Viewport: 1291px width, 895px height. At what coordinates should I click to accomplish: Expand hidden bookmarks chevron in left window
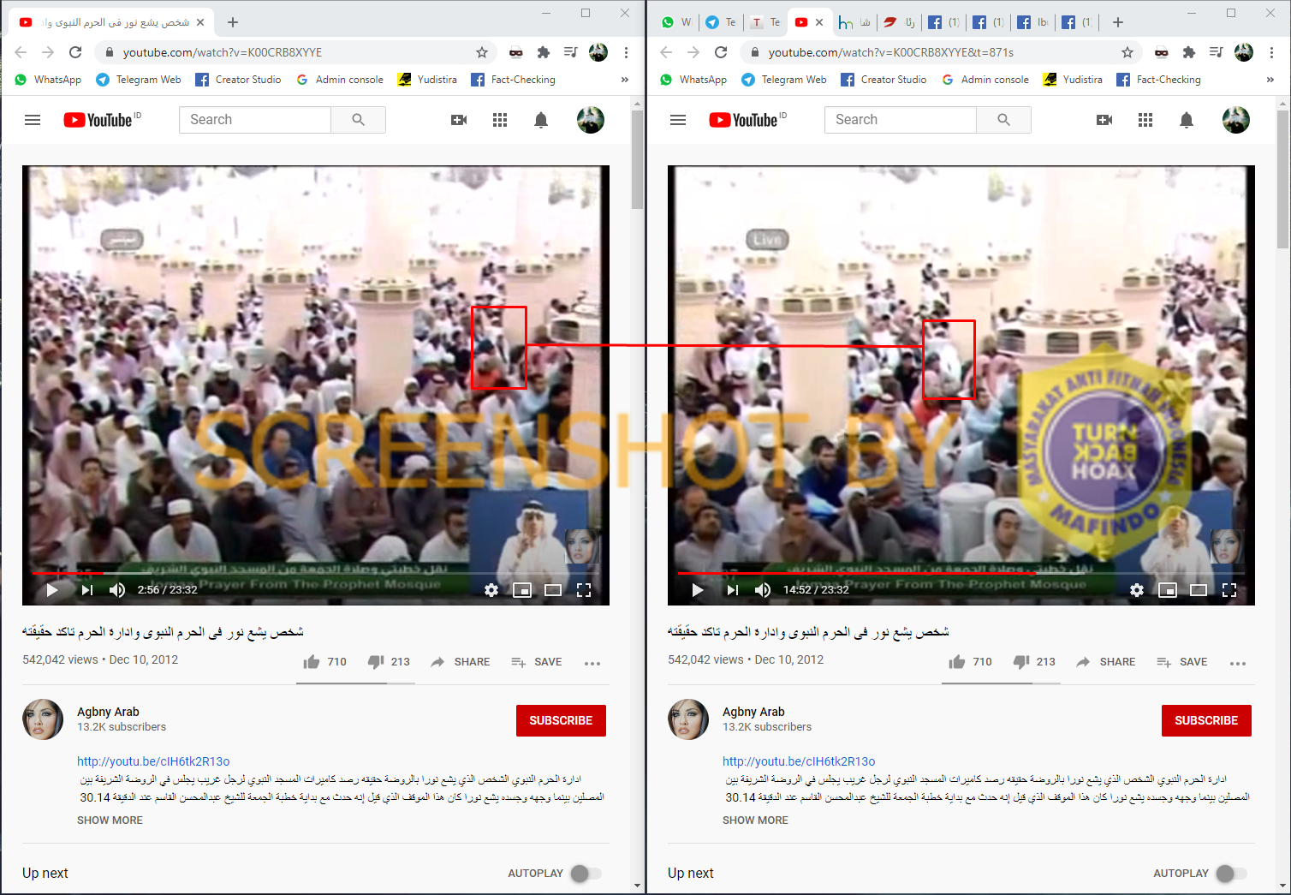(625, 80)
